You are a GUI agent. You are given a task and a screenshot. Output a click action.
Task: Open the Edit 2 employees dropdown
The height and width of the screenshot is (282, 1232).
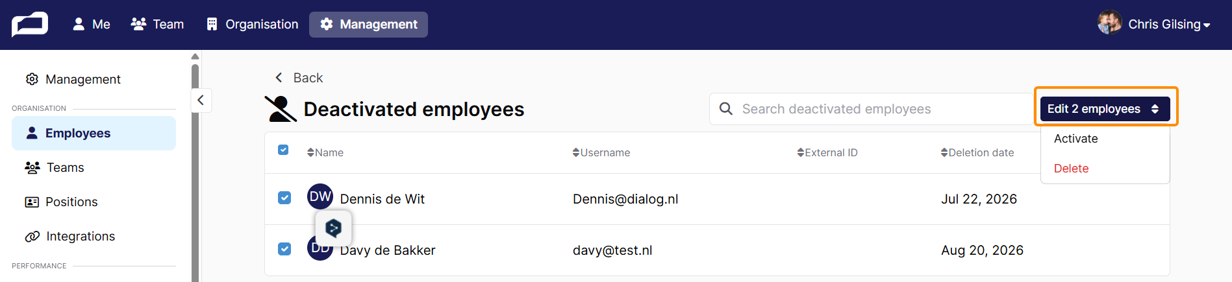coord(1105,109)
